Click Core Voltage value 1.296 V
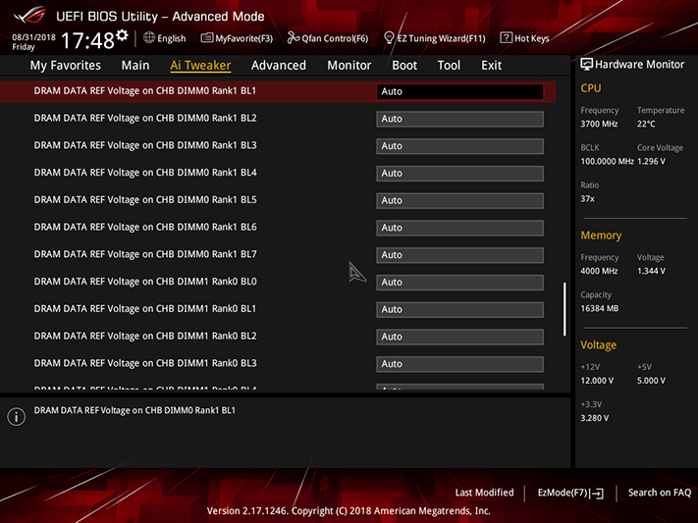Viewport: 698px width, 523px height. click(x=651, y=161)
